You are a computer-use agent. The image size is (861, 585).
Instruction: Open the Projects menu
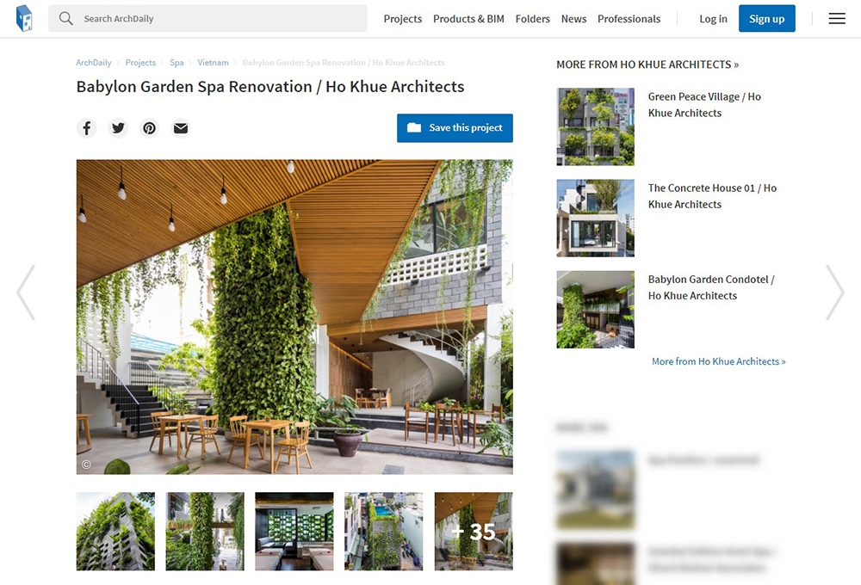click(402, 19)
